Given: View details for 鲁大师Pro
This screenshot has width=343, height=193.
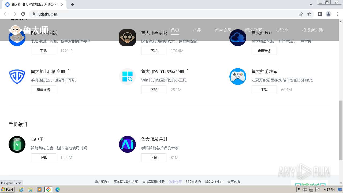Looking at the screenshot, I should (264, 51).
